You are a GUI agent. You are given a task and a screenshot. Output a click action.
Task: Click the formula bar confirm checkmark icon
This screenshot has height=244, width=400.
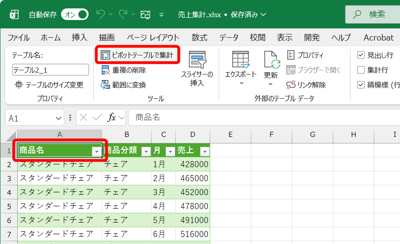[x=97, y=117]
